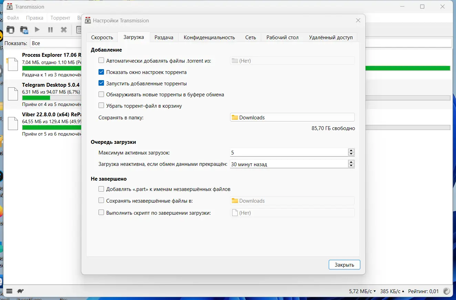Screen dimensions: 456x300
Task: Select the Загрузка tab
Action: click(x=134, y=37)
